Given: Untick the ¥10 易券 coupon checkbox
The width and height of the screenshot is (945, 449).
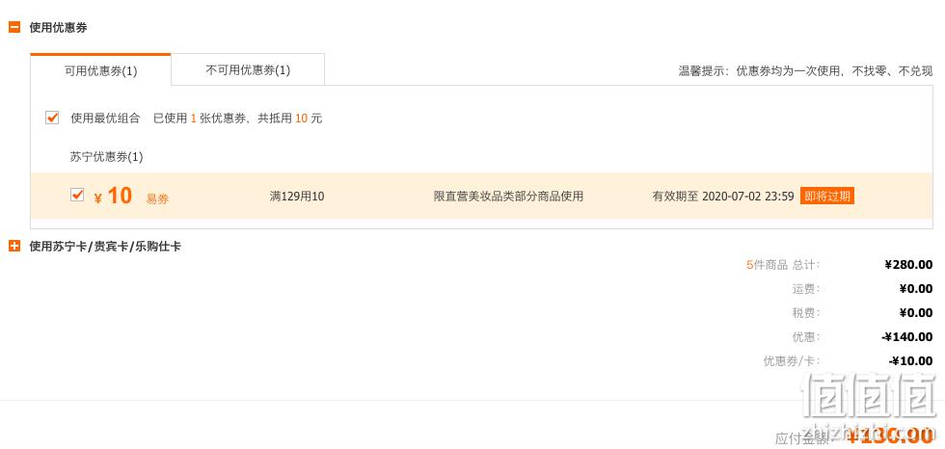Looking at the screenshot, I should tap(77, 195).
